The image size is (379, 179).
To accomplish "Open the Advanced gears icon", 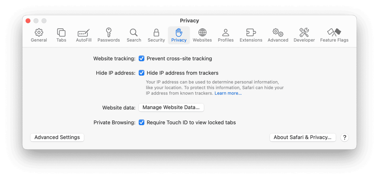I will [x=278, y=32].
